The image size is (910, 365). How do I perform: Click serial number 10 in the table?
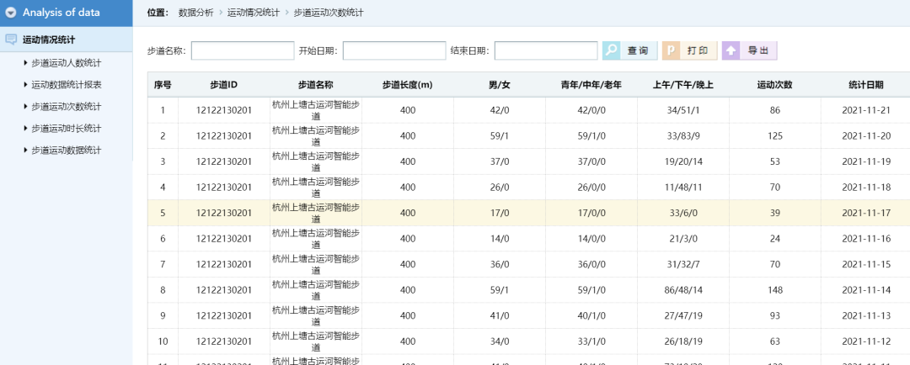(x=163, y=341)
